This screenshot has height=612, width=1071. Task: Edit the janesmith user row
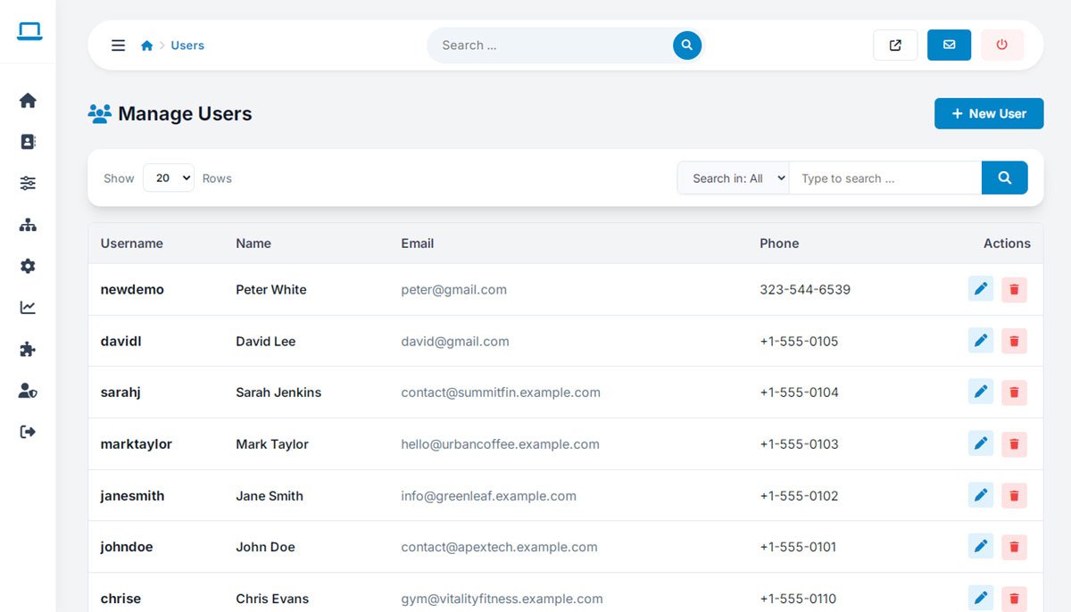pos(981,495)
